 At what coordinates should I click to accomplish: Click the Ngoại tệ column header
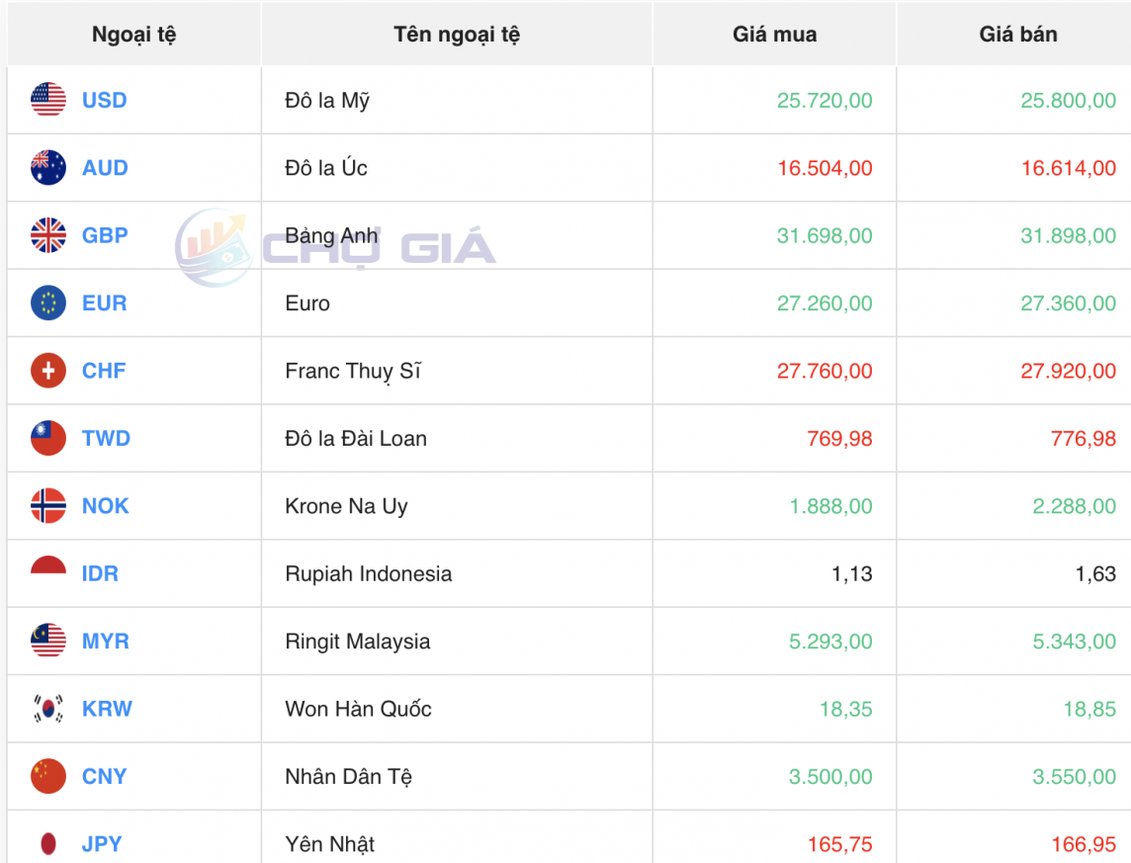[132, 33]
